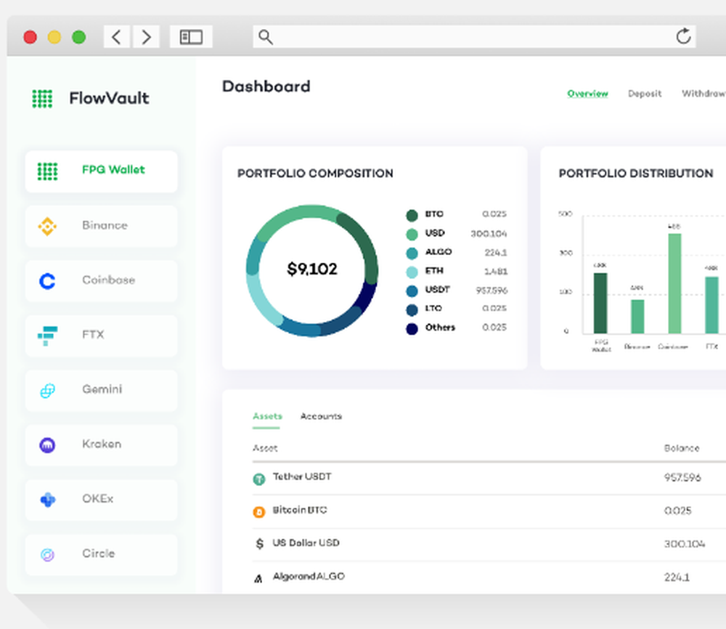Toggle the browser sidebar panel icon
Image resolution: width=726 pixels, height=629 pixels.
tap(191, 36)
